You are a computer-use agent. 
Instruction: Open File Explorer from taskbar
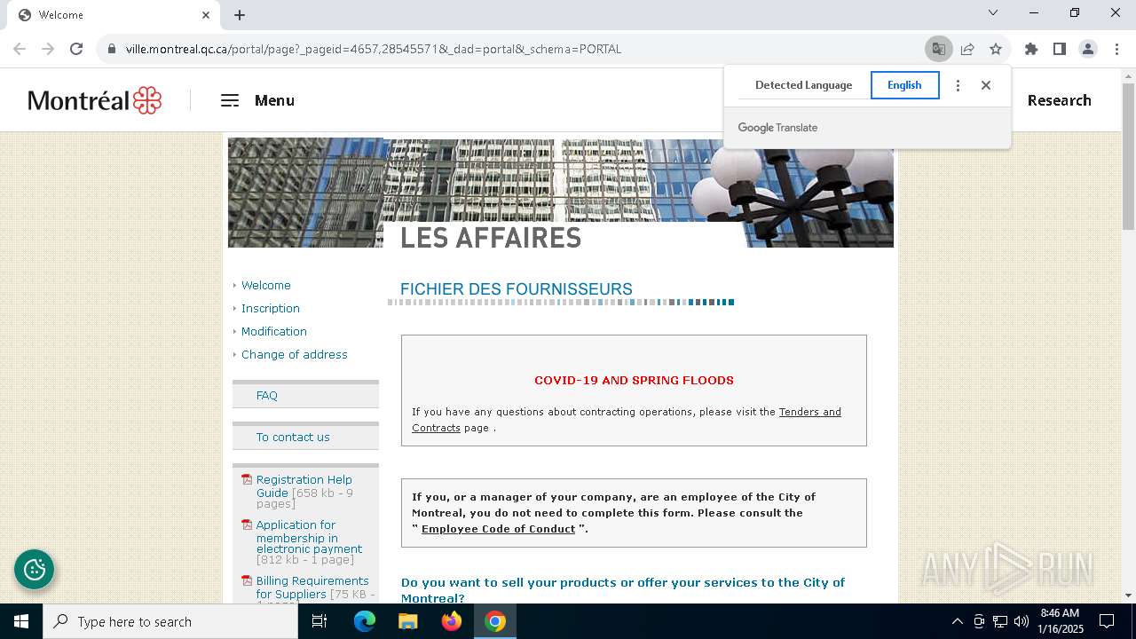[x=408, y=621]
